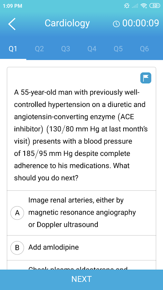Jump to the Q5 tab
This screenshot has width=163, height=290.
click(x=118, y=49)
